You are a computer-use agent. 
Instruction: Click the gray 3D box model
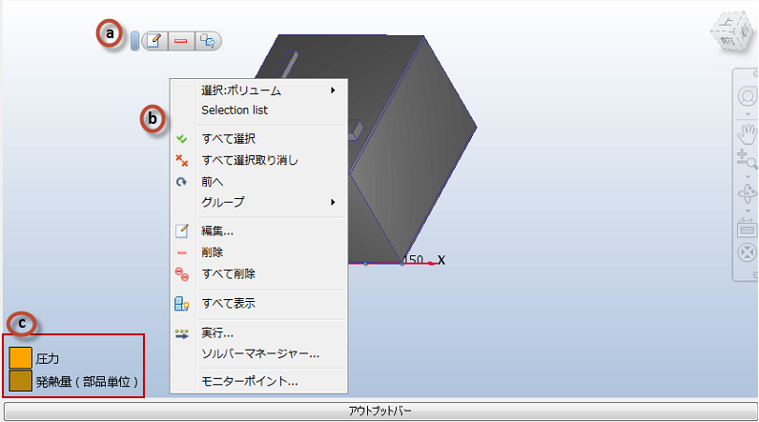[412, 145]
